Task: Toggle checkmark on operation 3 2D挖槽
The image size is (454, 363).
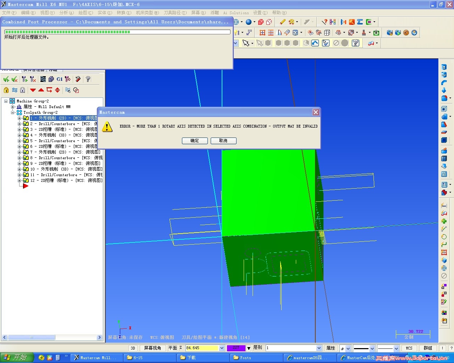Action: click(26, 129)
